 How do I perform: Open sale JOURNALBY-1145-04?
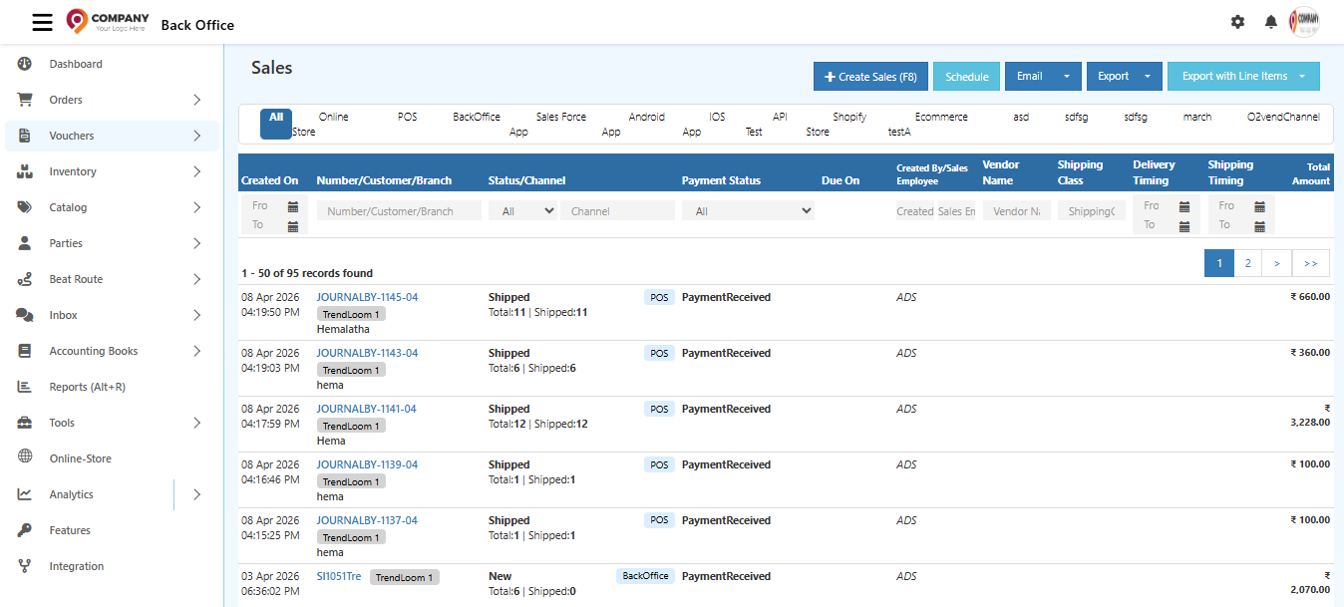coord(367,296)
